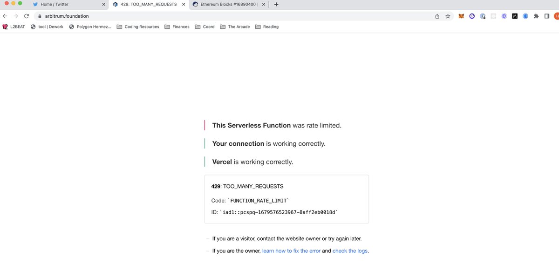This screenshot has height=277, width=559.
Task: Switch to the Ethereum Blocks #16890400 tab
Action: [x=228, y=4]
